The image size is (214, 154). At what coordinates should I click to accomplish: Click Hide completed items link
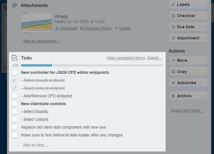126,58
